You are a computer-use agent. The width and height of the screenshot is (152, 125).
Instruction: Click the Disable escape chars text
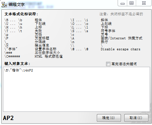(121, 49)
